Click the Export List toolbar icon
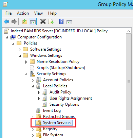This screenshot has width=133, height=138. click(51, 21)
